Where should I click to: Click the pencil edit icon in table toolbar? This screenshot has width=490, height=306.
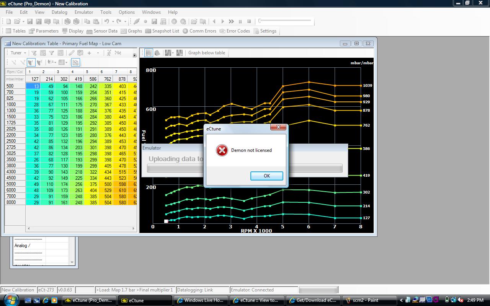coord(71,53)
